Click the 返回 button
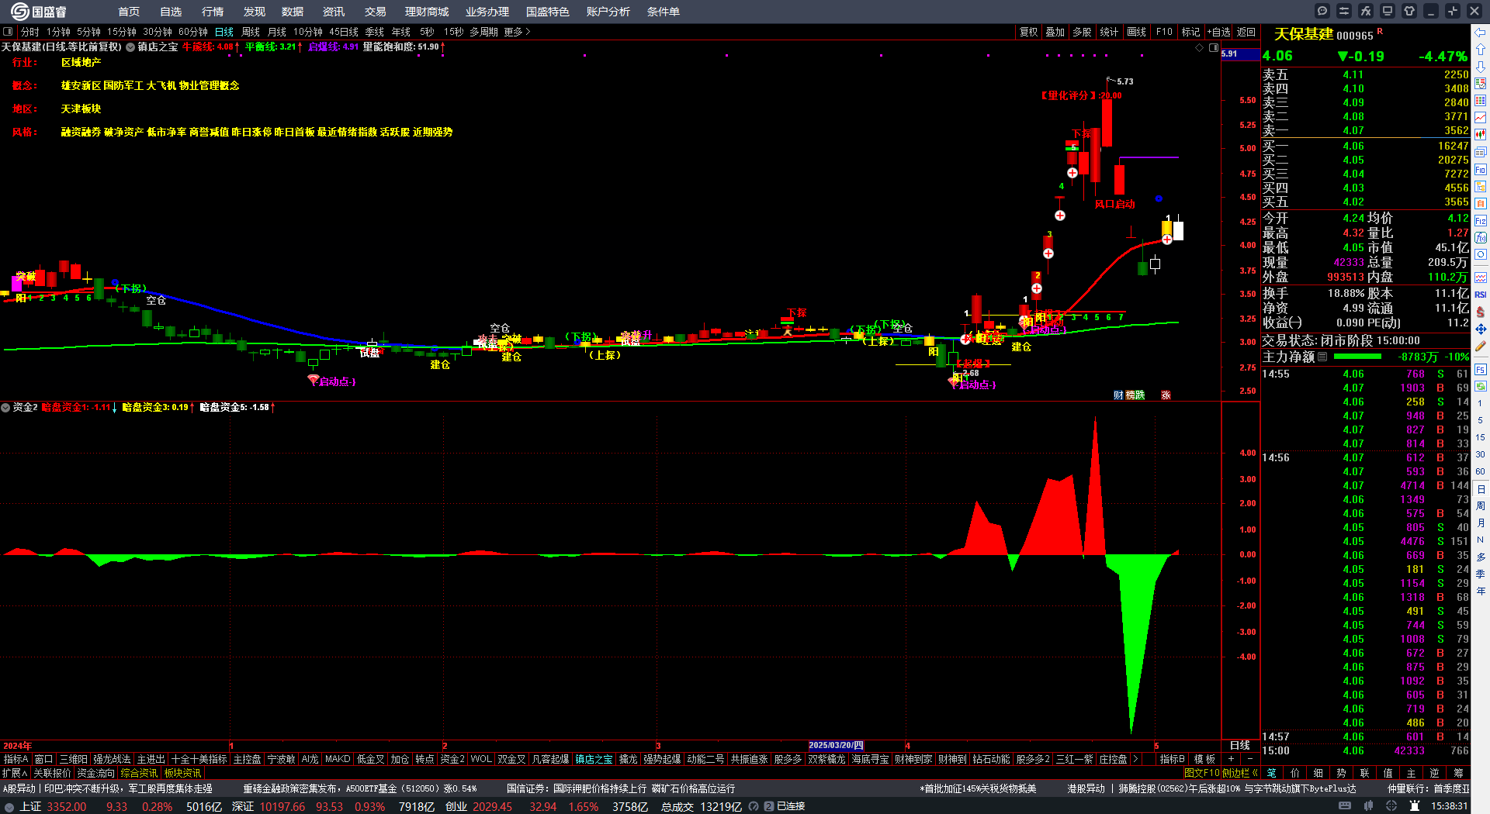The height and width of the screenshot is (814, 1490). pyautogui.click(x=1246, y=32)
